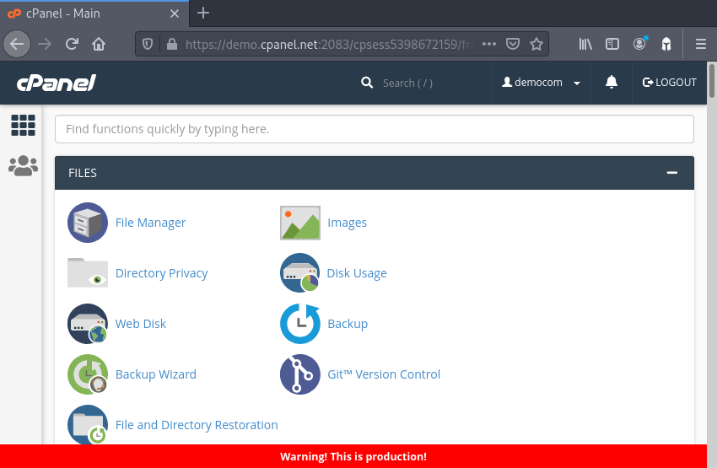Click the browser home icon
Viewport: 717px width, 468px height.
click(99, 44)
